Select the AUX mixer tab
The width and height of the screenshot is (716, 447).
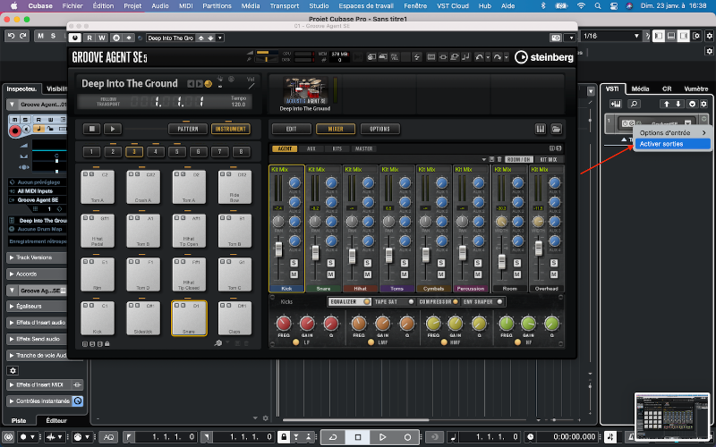point(311,148)
